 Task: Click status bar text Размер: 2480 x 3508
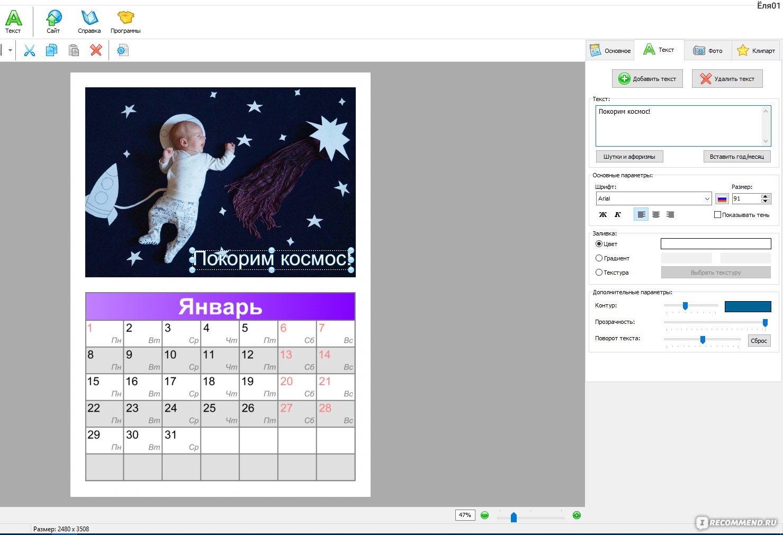coord(61,529)
